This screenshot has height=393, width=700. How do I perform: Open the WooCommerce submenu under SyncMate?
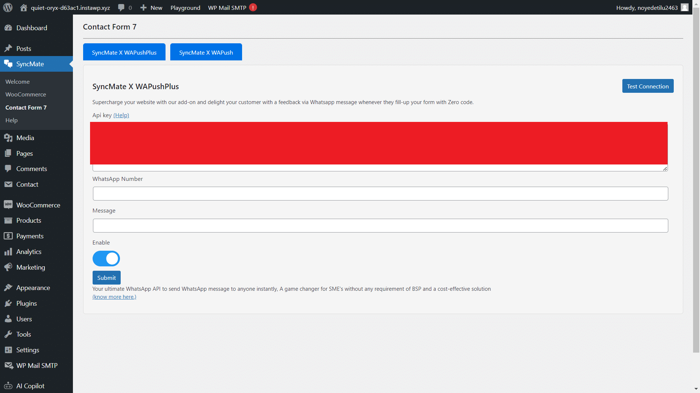(26, 95)
